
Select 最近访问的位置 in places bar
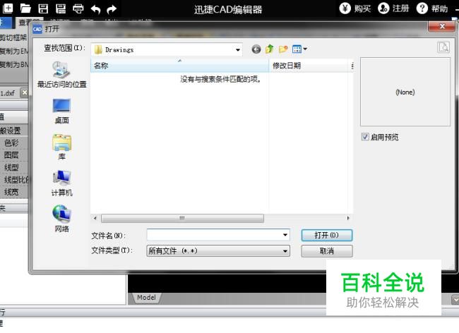tap(61, 75)
